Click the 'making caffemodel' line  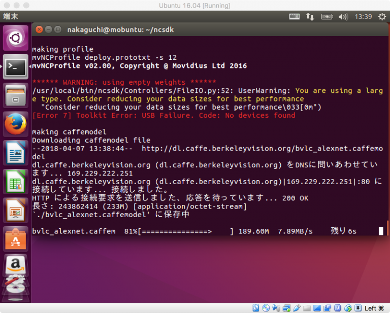(69, 132)
